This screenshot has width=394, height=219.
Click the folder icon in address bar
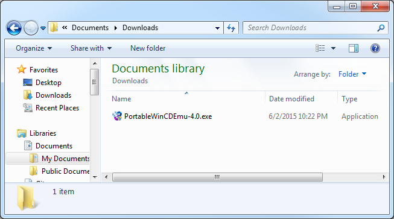[x=54, y=27]
